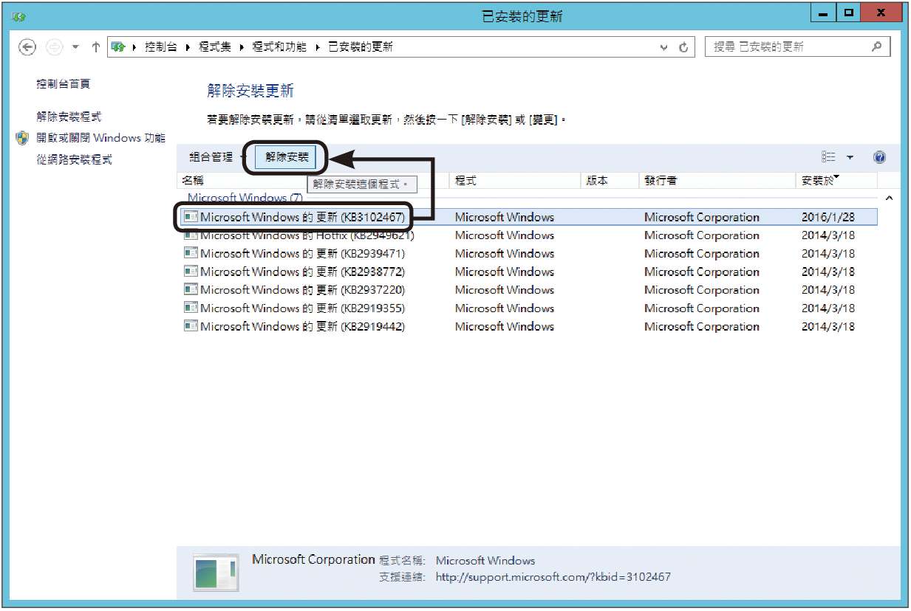Click the Back navigation arrow

27,47
